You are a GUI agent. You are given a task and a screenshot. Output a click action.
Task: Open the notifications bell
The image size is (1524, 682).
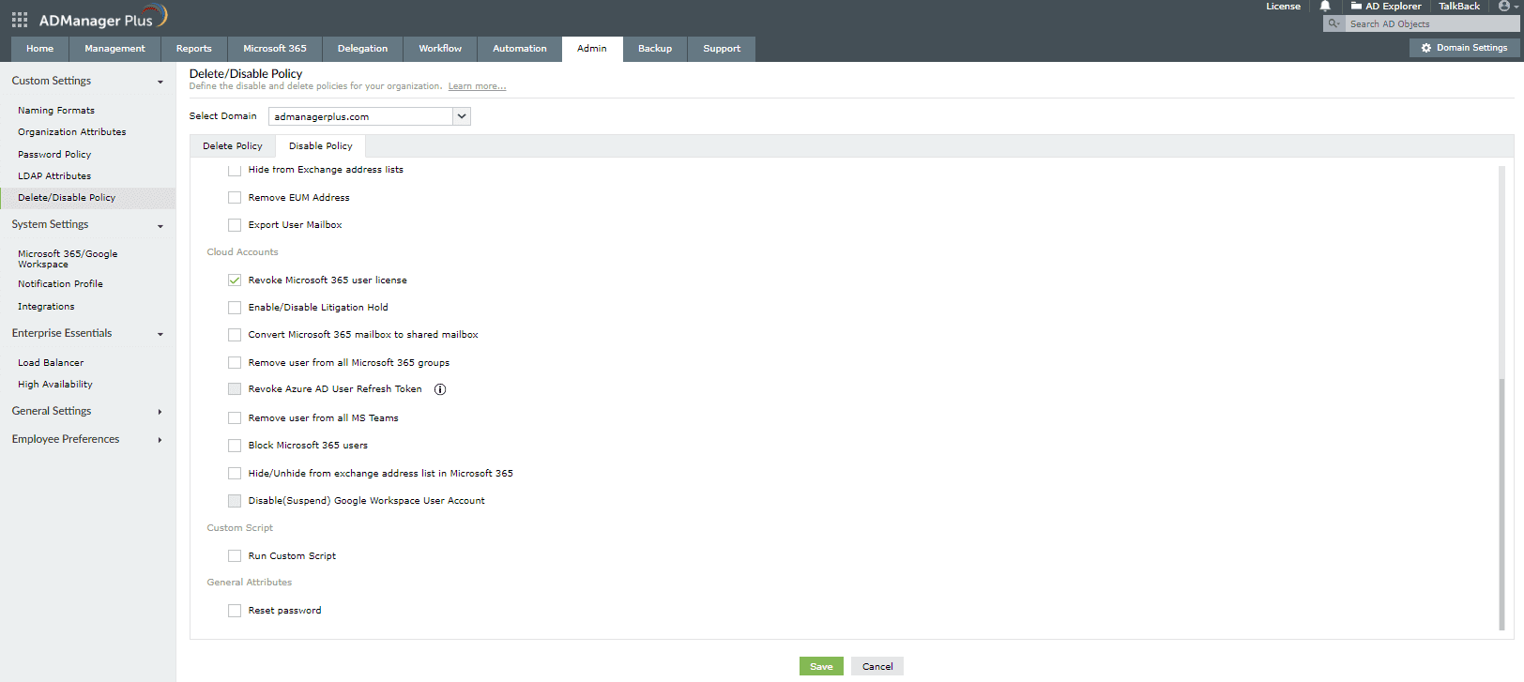[1325, 7]
